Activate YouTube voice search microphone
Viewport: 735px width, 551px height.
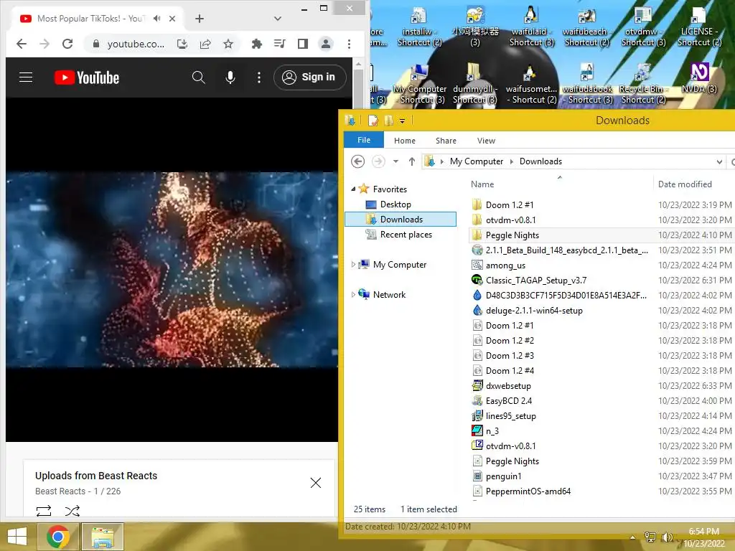coord(230,77)
